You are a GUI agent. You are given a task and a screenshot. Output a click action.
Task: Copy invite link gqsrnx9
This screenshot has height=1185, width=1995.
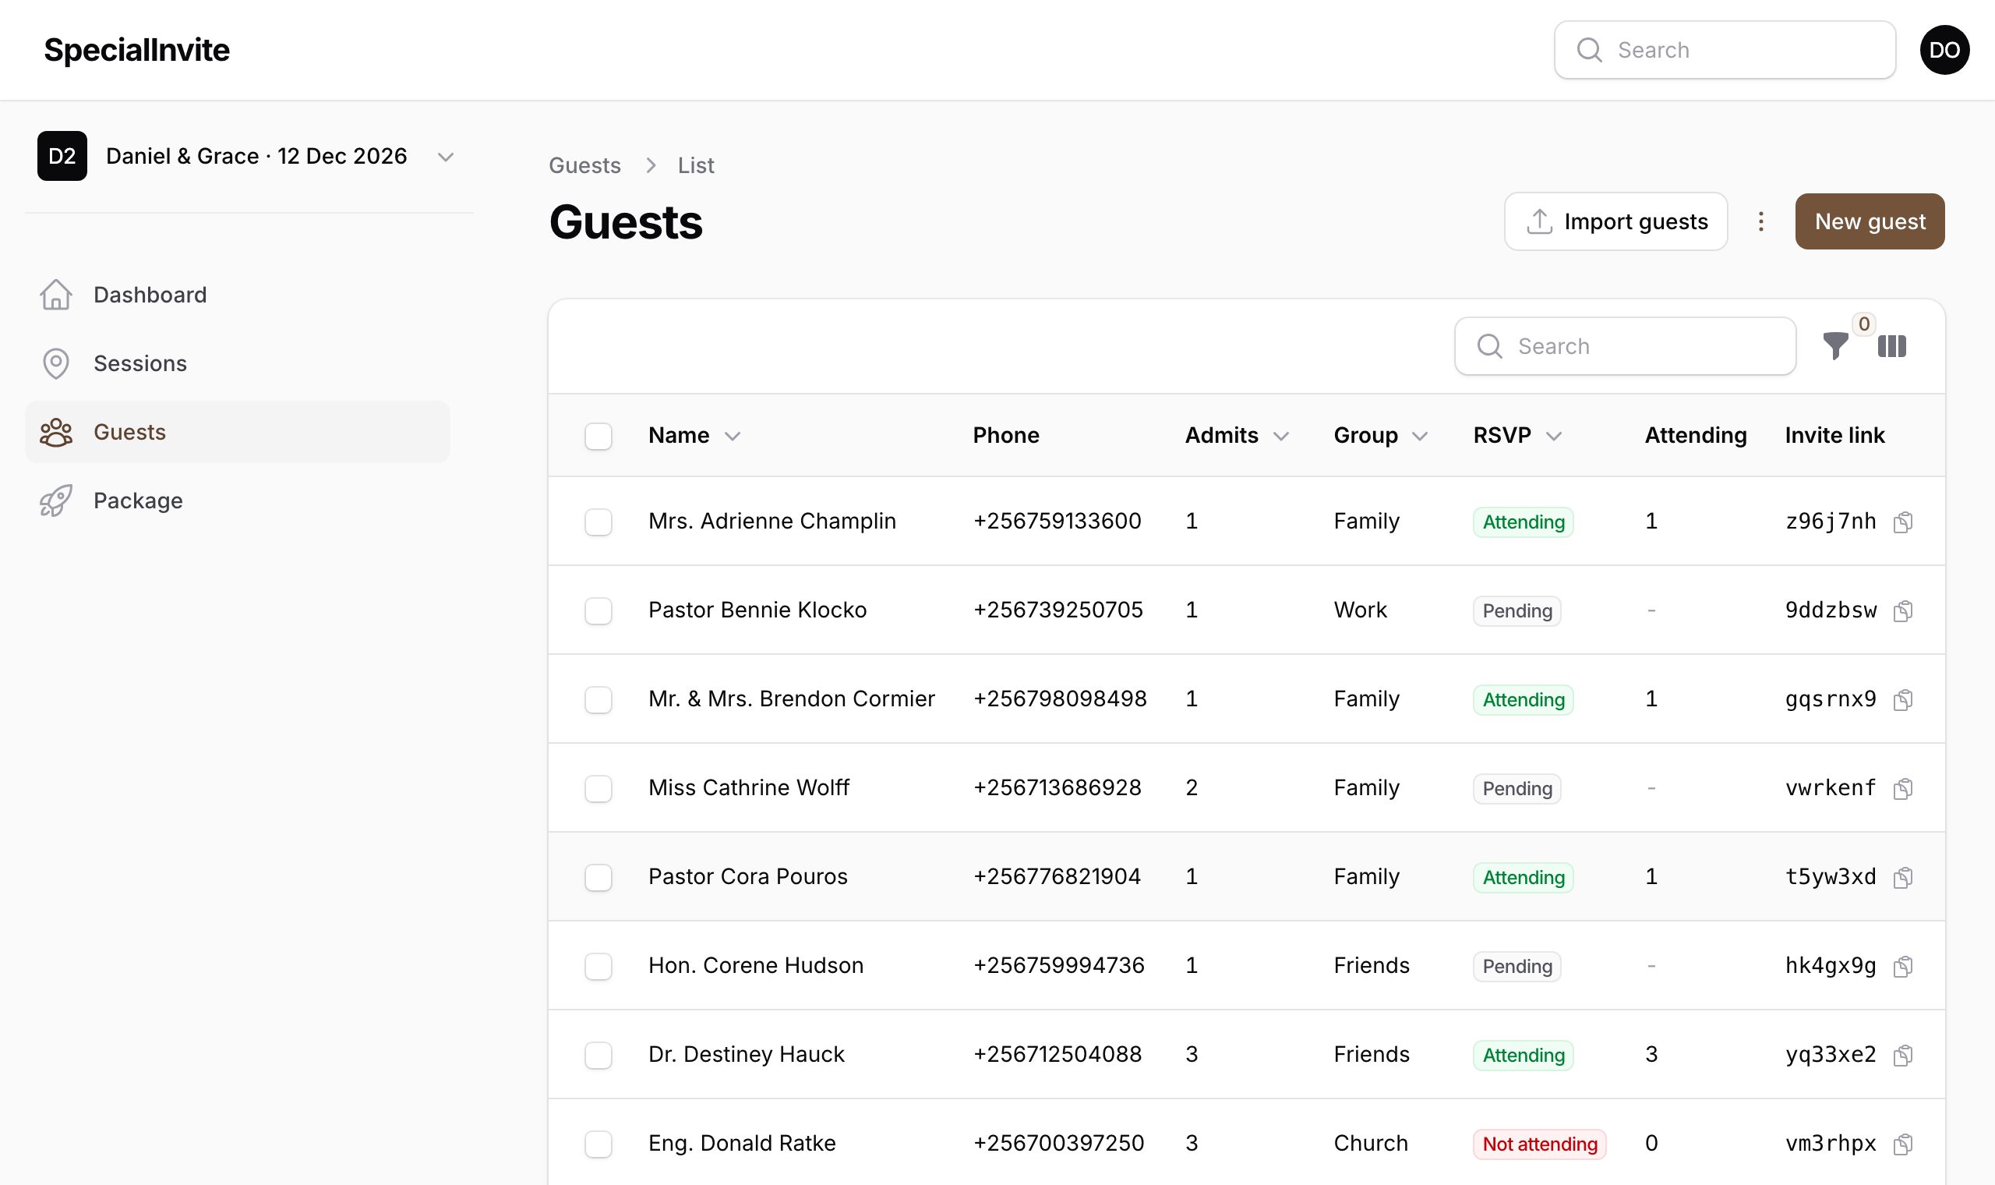[1902, 699]
